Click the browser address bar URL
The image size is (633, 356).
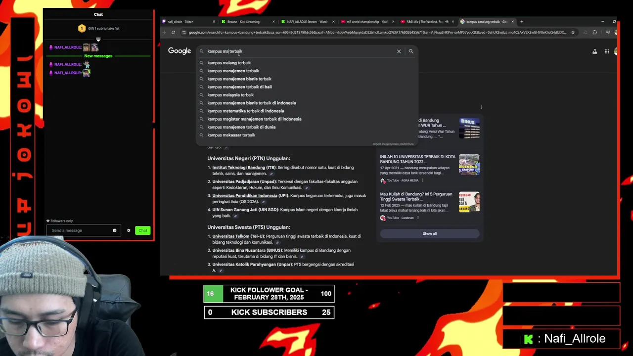[x=377, y=33]
